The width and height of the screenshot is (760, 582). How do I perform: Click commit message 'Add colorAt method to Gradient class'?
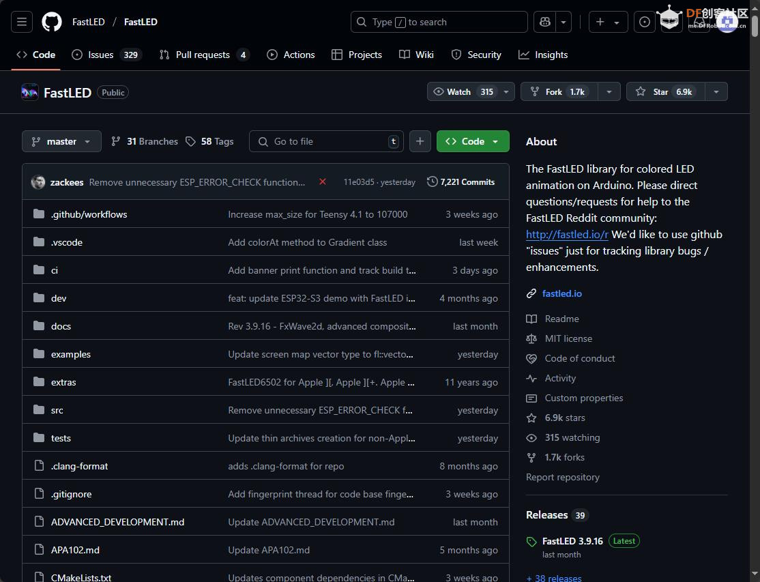[x=307, y=242]
